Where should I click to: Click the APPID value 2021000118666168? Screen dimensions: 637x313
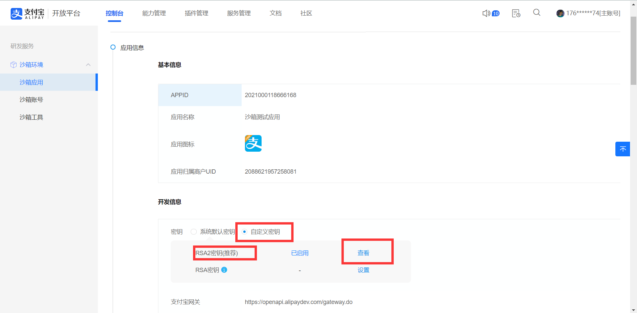[271, 95]
